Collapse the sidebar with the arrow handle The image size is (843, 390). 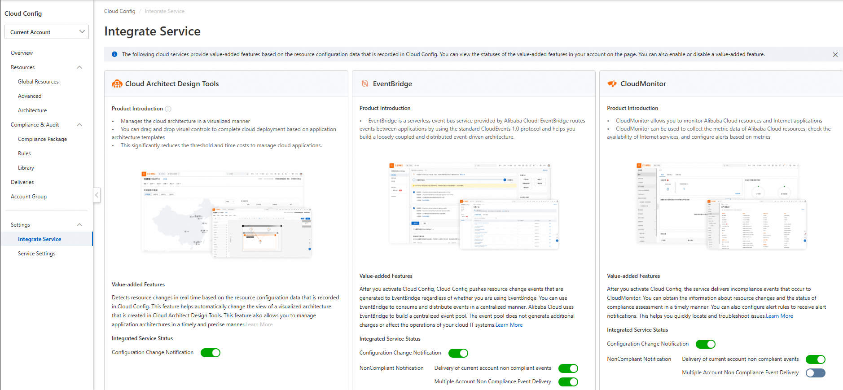(97, 195)
